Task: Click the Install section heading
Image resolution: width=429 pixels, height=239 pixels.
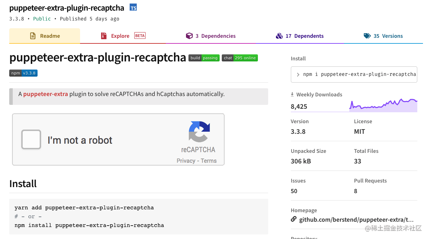Action: pyautogui.click(x=23, y=184)
